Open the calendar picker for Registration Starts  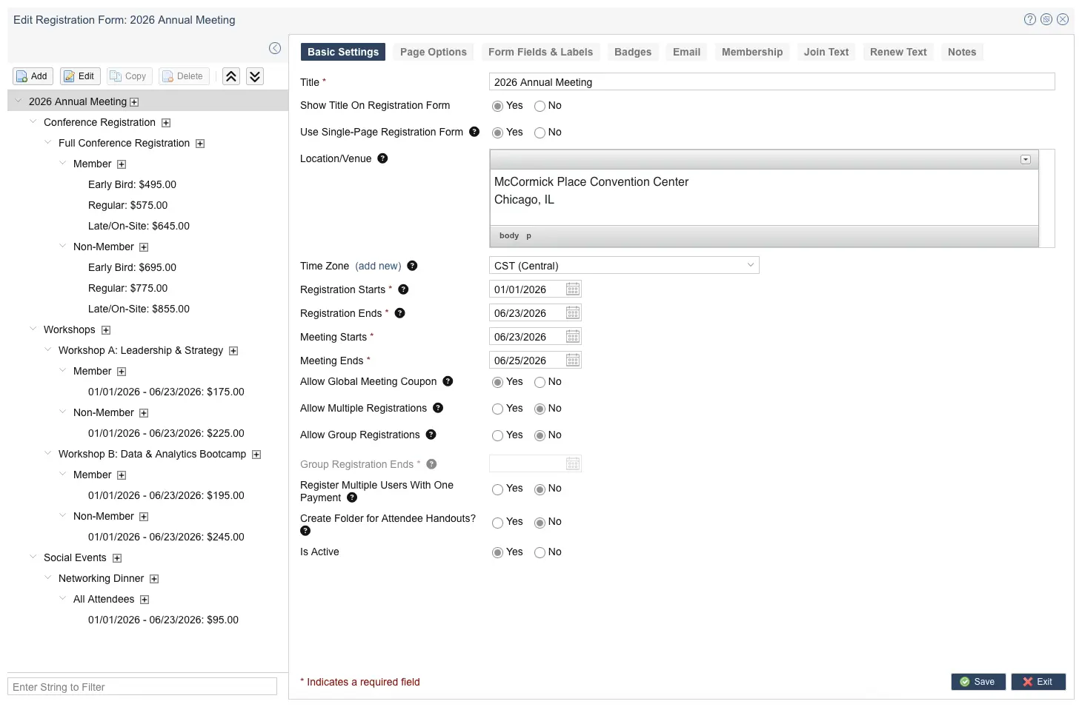point(572,289)
